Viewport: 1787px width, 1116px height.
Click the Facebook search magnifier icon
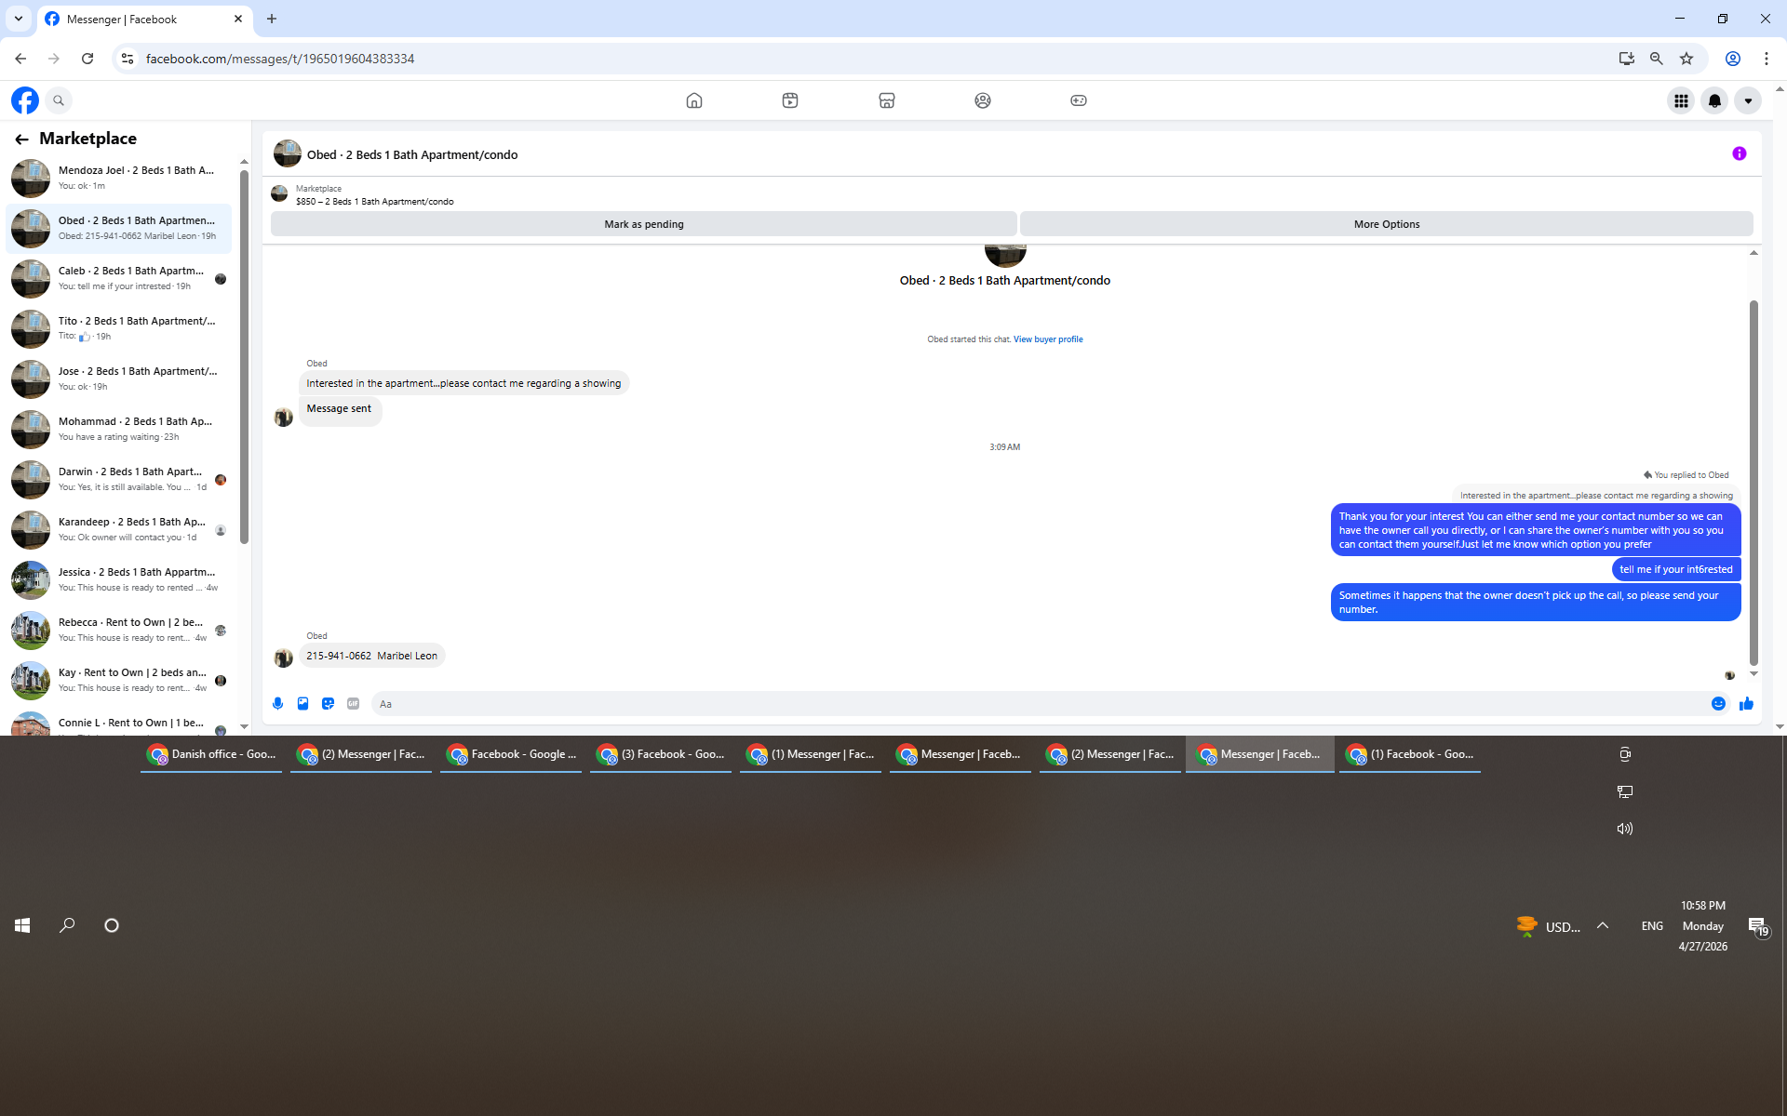(x=59, y=100)
